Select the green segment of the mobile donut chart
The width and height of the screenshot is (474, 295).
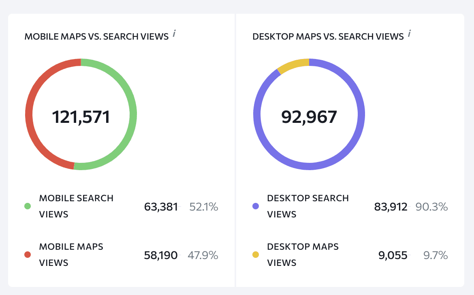point(133,114)
